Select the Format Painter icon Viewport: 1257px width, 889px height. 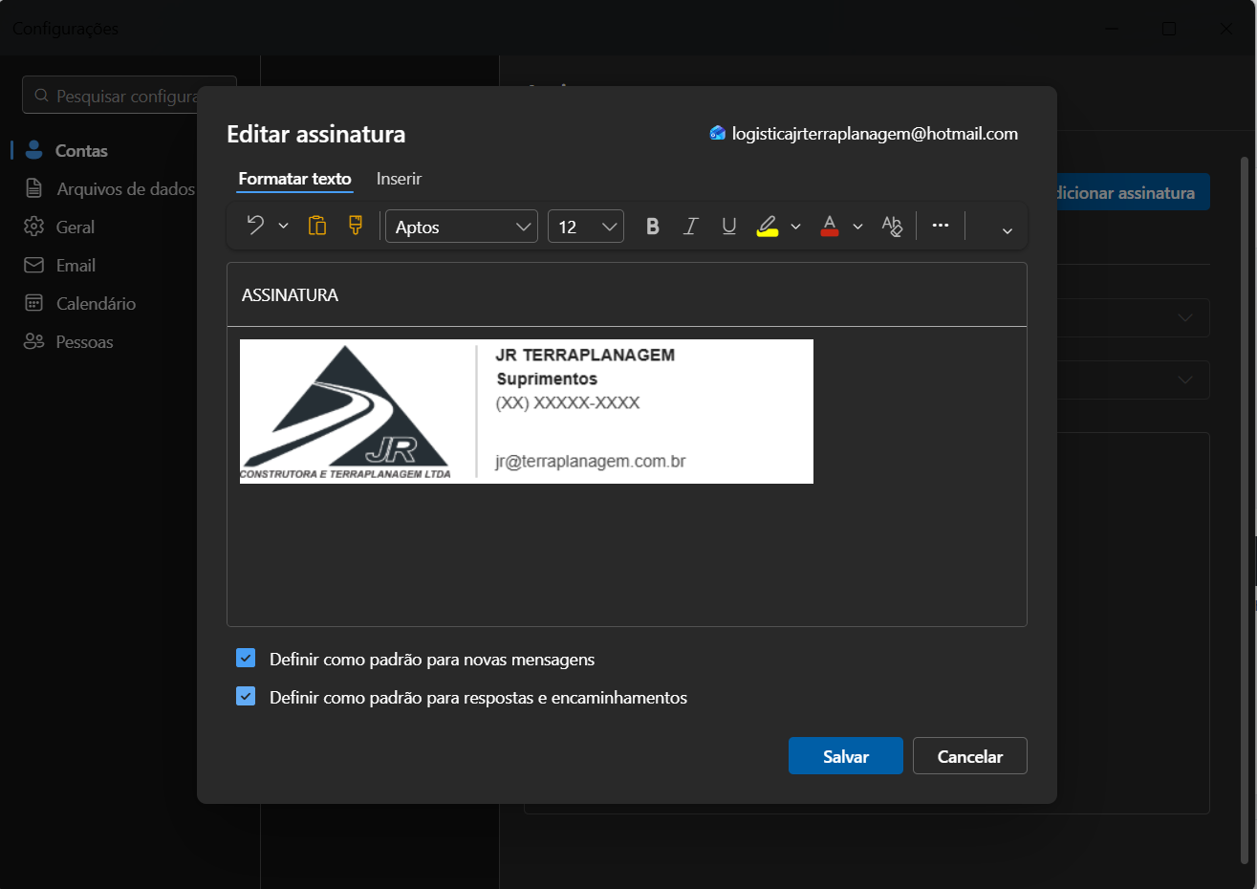tap(356, 226)
